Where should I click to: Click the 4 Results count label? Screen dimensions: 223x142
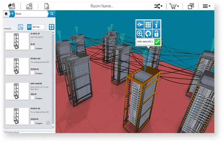tap(8, 29)
